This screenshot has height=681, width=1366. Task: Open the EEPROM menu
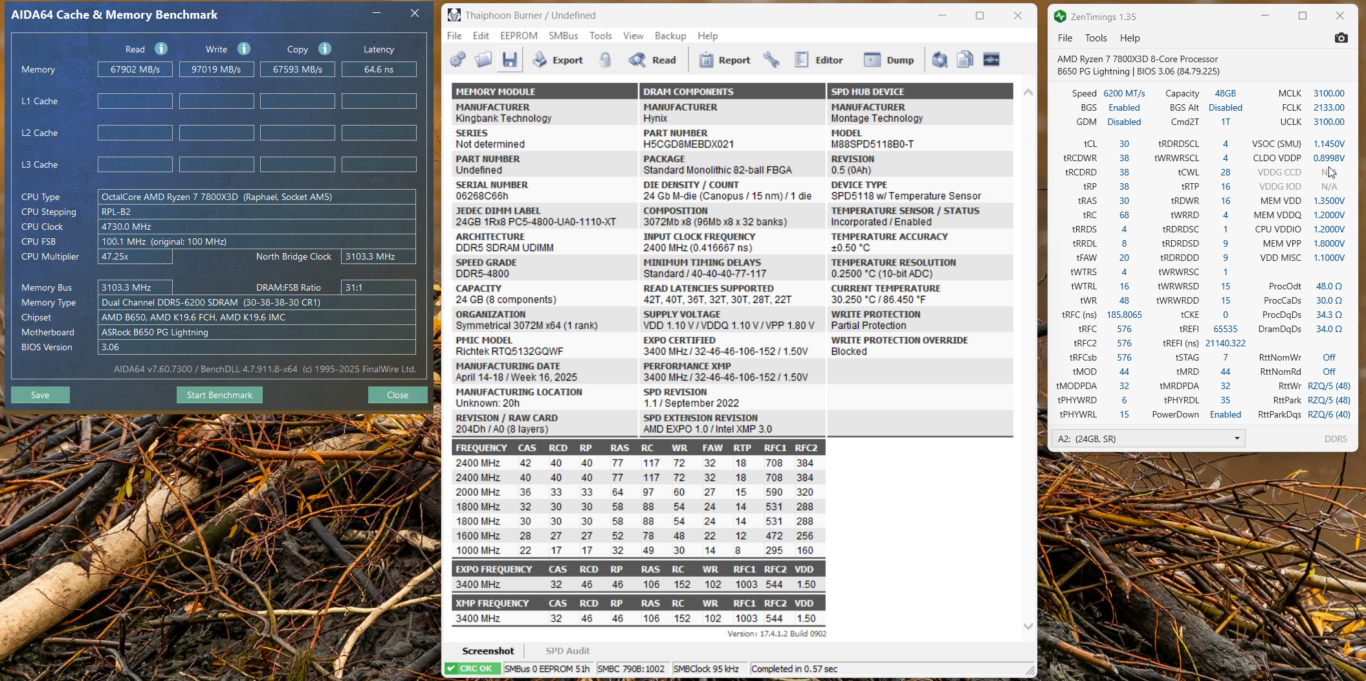pyautogui.click(x=519, y=36)
